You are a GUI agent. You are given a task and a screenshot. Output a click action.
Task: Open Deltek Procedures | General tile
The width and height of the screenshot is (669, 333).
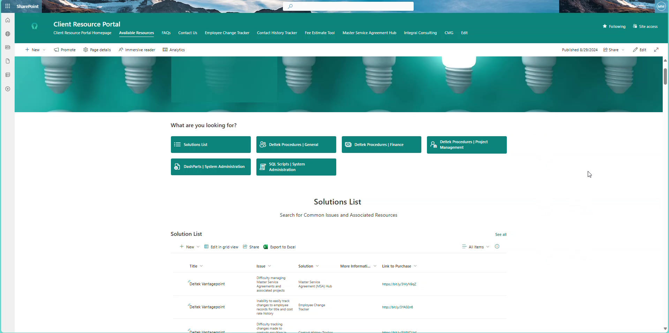click(296, 145)
